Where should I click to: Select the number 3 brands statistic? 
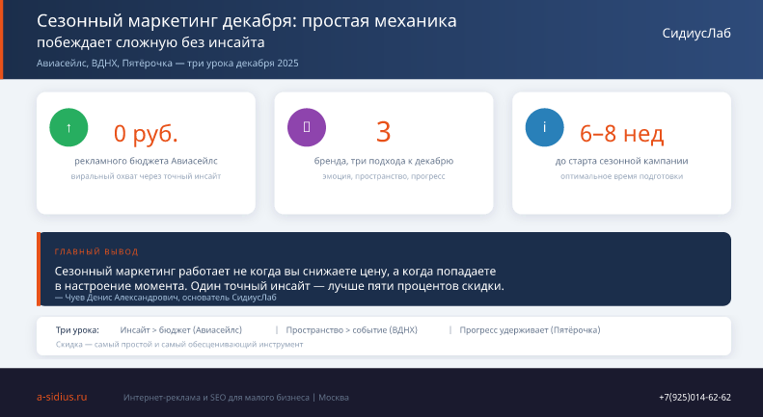[x=384, y=132]
